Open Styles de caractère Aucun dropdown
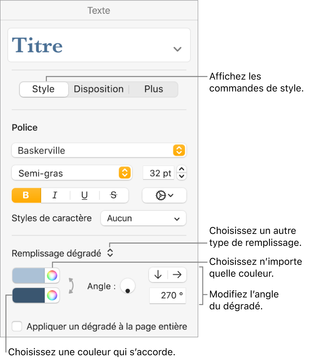This screenshot has height=361, width=309. click(x=143, y=218)
